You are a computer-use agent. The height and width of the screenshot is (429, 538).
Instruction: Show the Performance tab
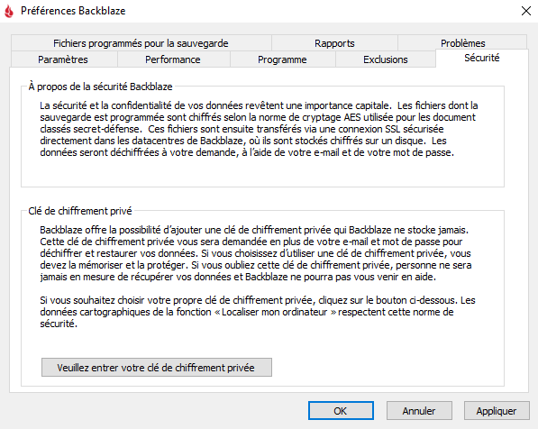pyautogui.click(x=173, y=59)
